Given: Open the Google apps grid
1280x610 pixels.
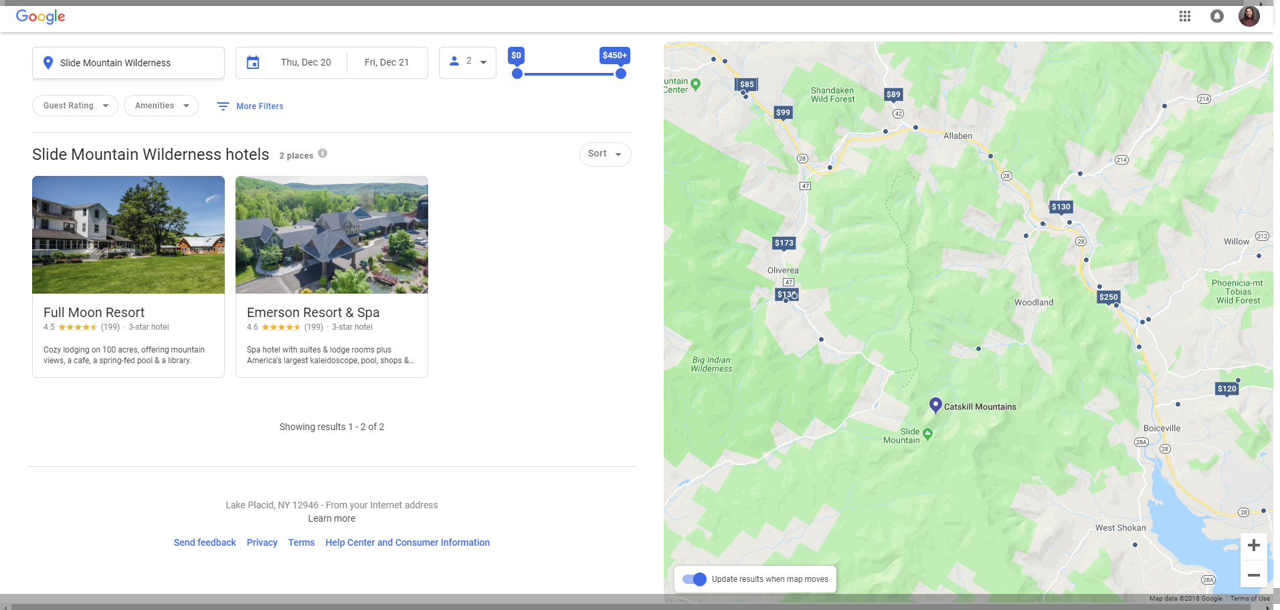Looking at the screenshot, I should 1185,16.
